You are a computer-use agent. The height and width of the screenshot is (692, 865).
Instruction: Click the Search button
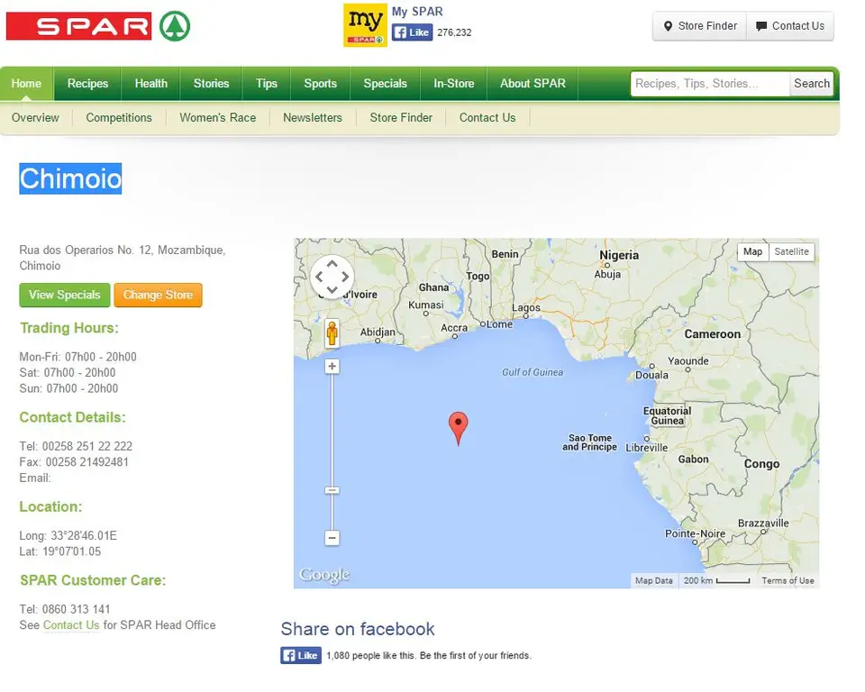[x=812, y=84]
